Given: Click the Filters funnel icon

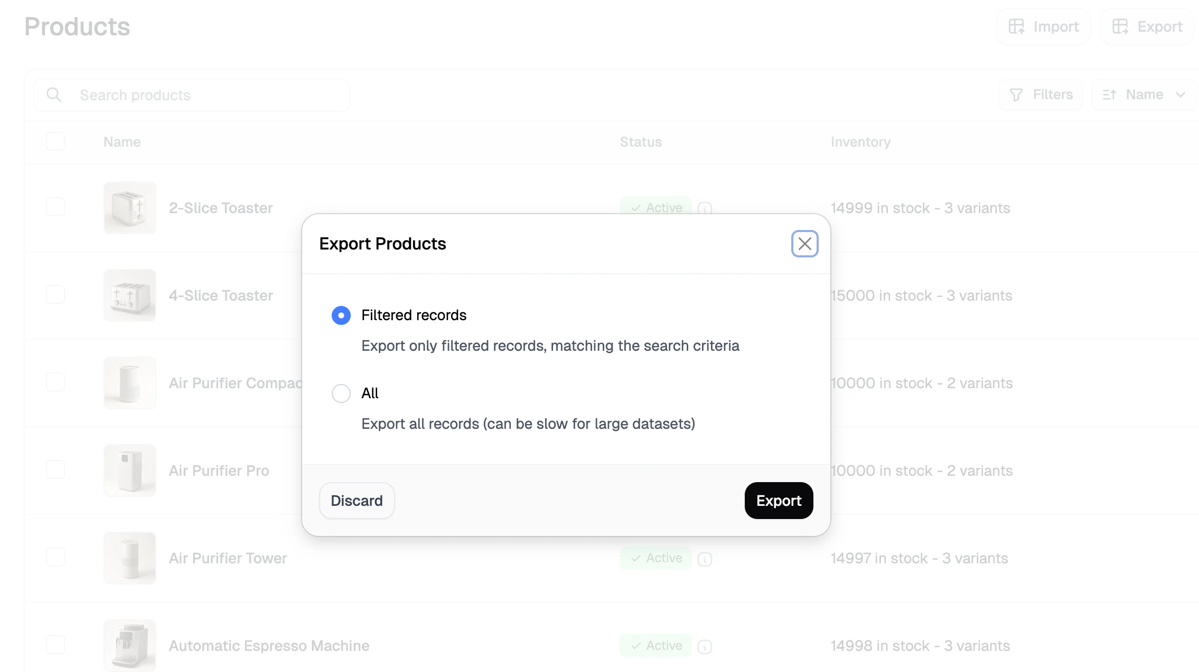Looking at the screenshot, I should [1017, 94].
